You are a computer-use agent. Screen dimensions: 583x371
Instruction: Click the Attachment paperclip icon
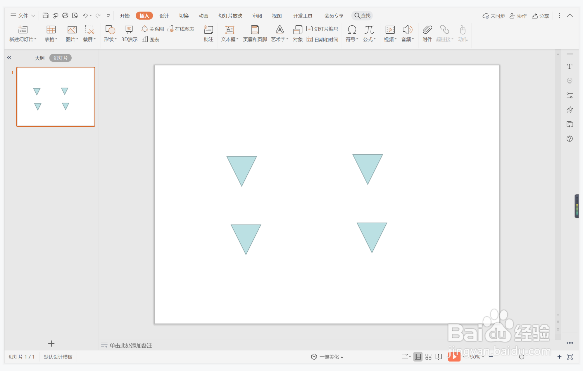pos(427,30)
